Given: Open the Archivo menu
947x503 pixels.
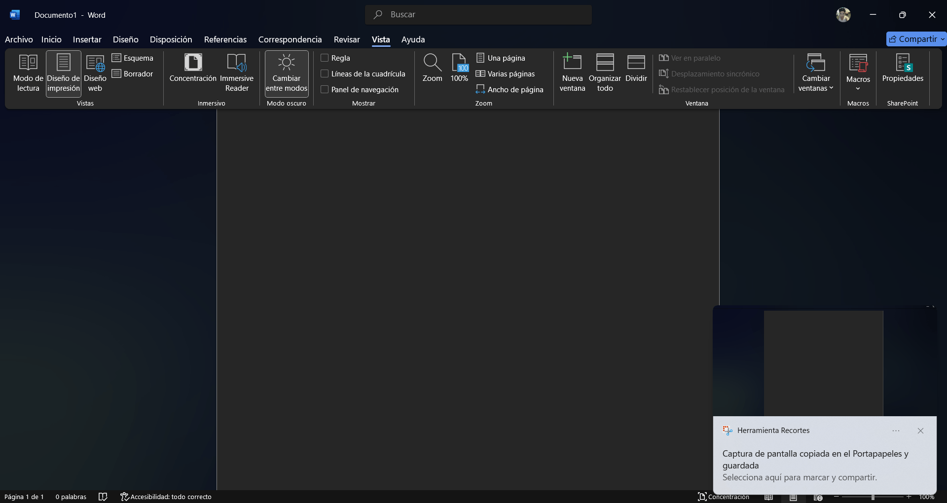Looking at the screenshot, I should coord(19,39).
